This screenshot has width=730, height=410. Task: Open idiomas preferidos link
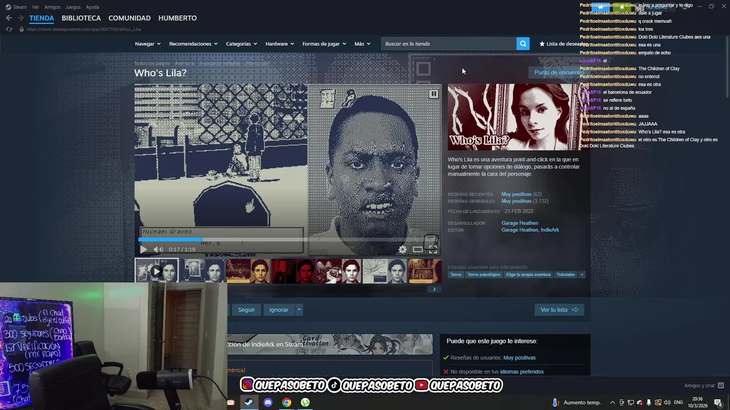(x=522, y=372)
